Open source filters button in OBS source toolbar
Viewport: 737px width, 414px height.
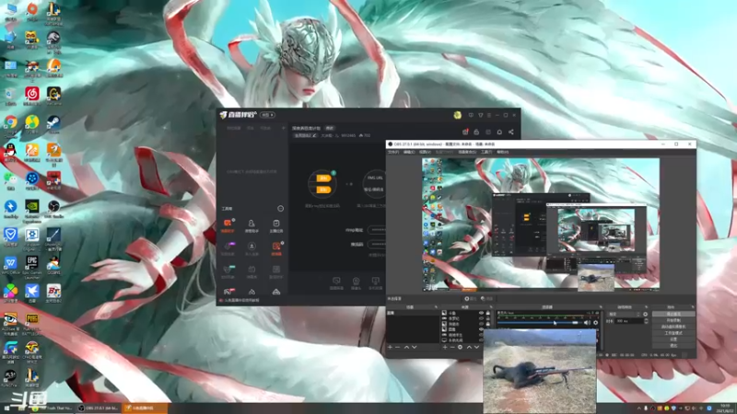click(x=486, y=298)
